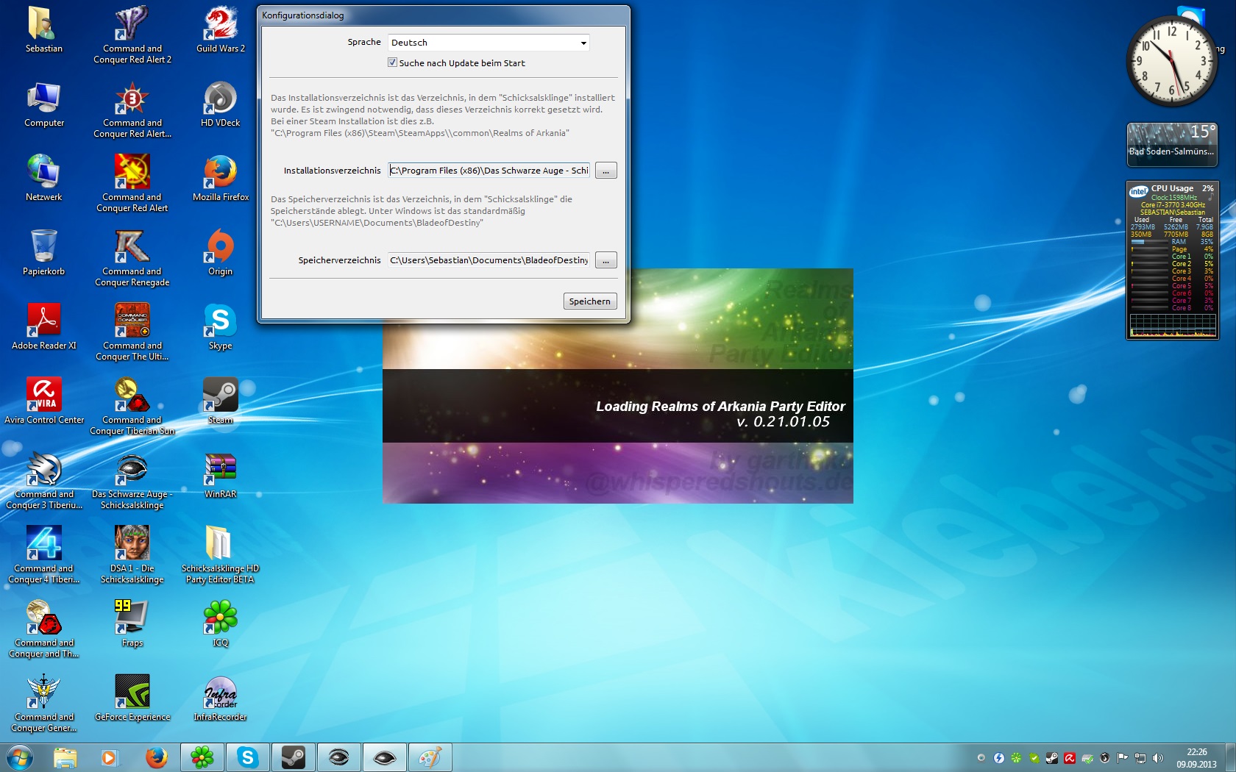
Task: Select the HD VDeck icon
Action: [x=221, y=105]
